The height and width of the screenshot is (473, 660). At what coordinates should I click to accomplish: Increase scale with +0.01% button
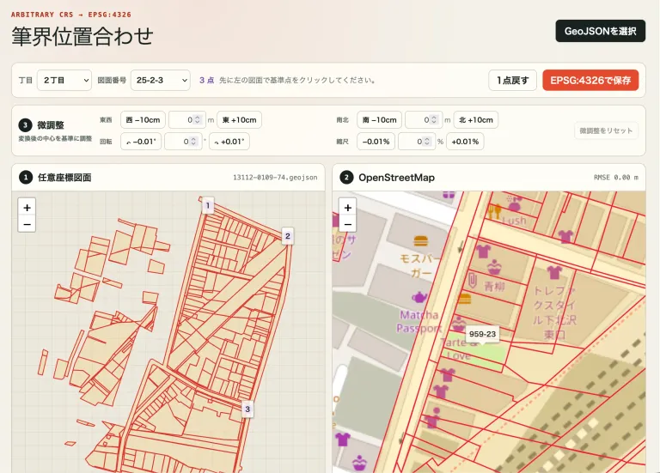(465, 142)
